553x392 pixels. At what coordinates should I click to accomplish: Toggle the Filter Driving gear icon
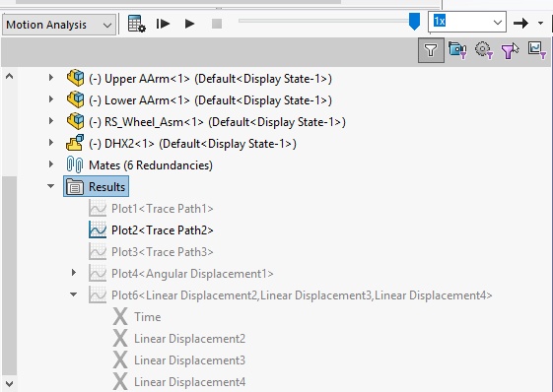tap(484, 50)
